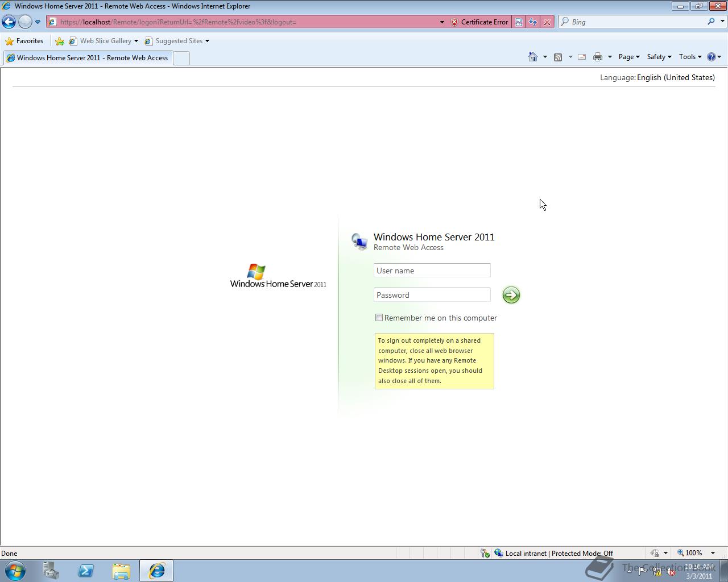
Task: Click the Read Mail envelope icon
Action: [x=582, y=57]
